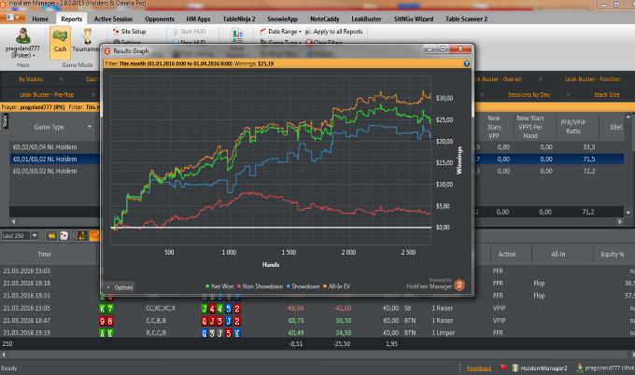Click the report chart icon in the ribbon
Image resolution: width=635 pixels, height=375 pixels.
point(237,36)
